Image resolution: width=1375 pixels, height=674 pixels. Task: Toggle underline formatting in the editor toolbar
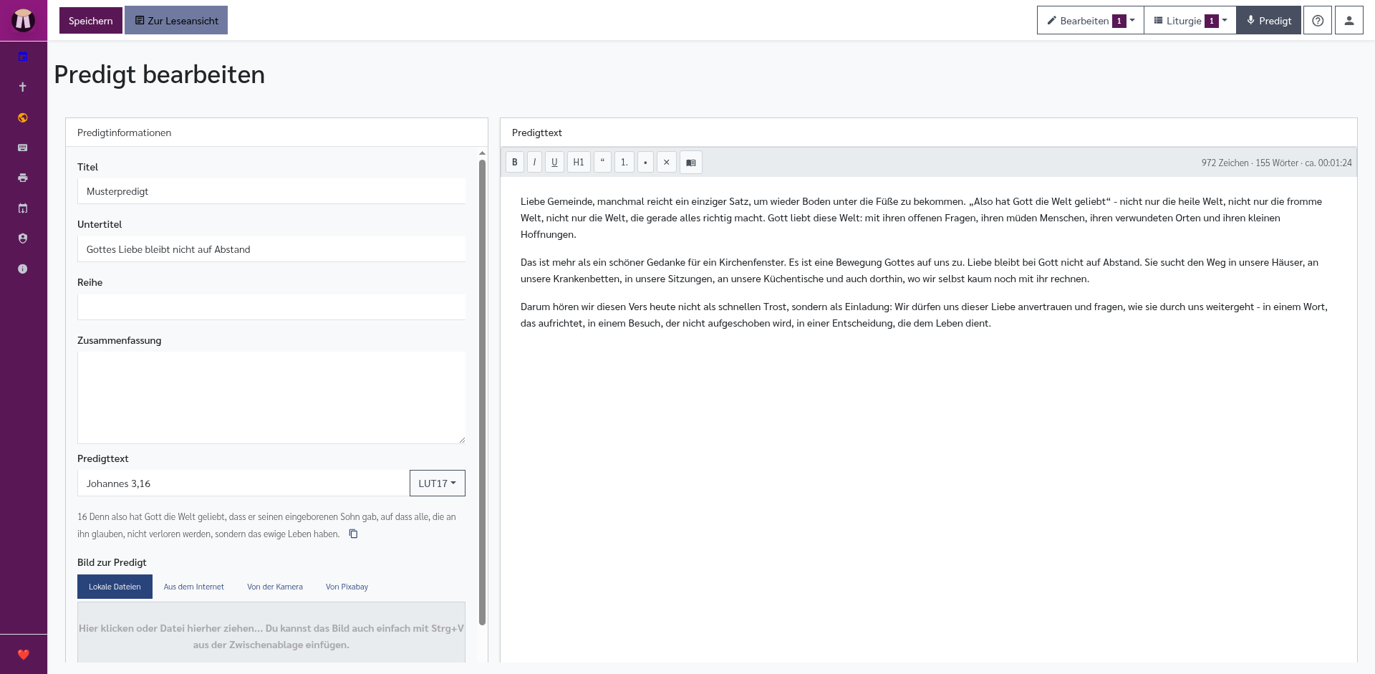[554, 163]
